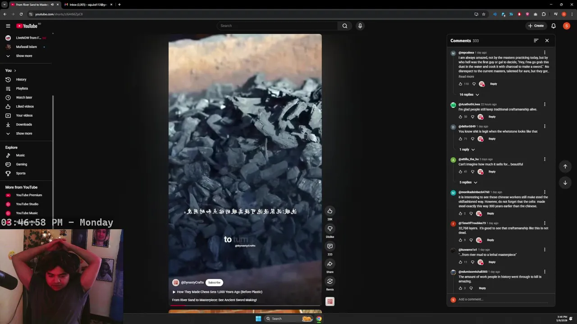The image size is (577, 324).
Task: Open Chrome from the taskbar
Action: click(x=319, y=319)
